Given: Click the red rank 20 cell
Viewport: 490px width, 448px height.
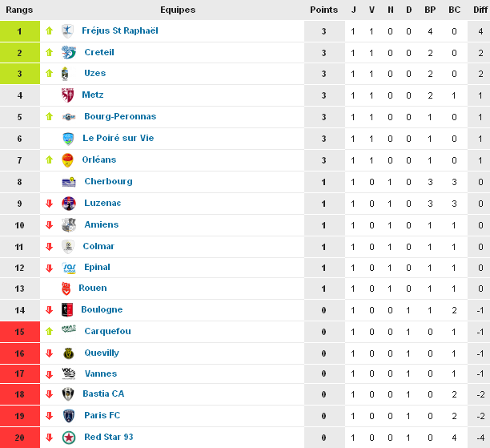Looking at the screenshot, I should pyautogui.click(x=19, y=437).
